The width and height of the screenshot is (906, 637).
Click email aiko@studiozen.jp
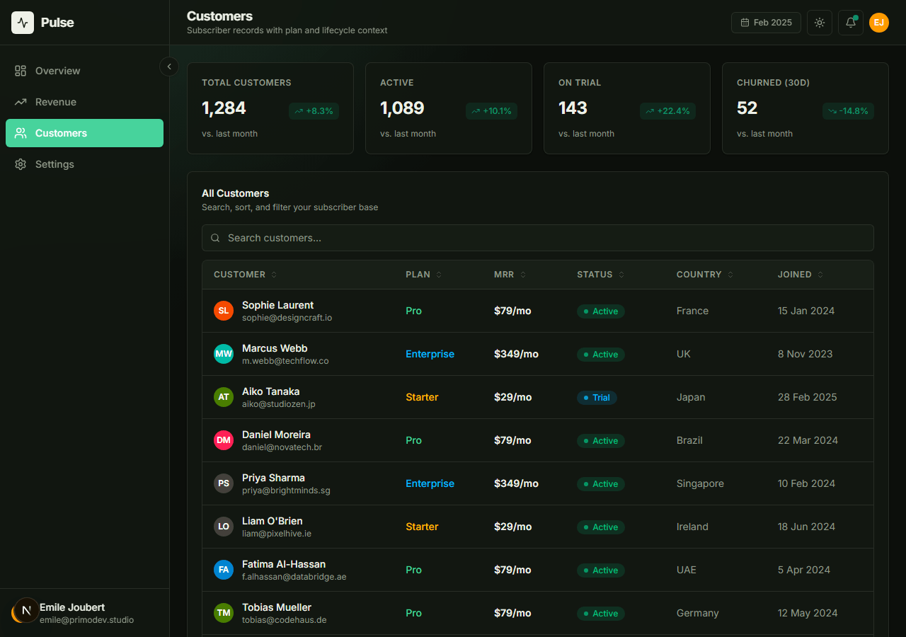(279, 404)
